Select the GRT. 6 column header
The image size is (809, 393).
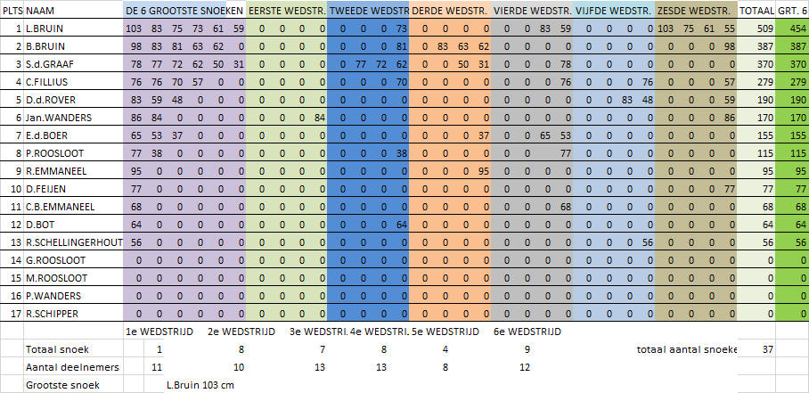tap(792, 11)
